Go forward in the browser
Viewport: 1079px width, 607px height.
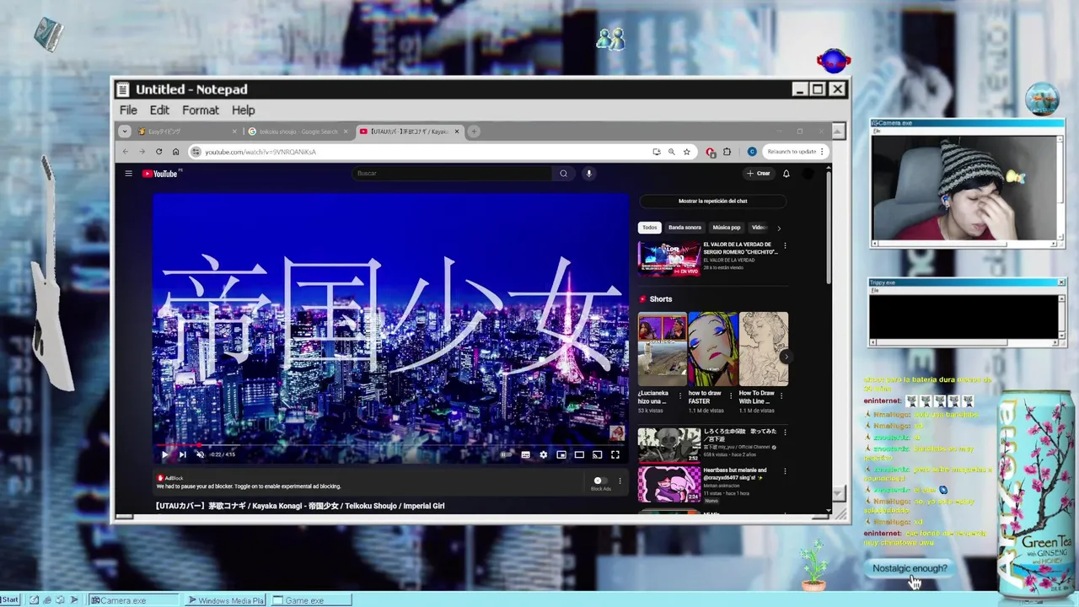(x=142, y=152)
